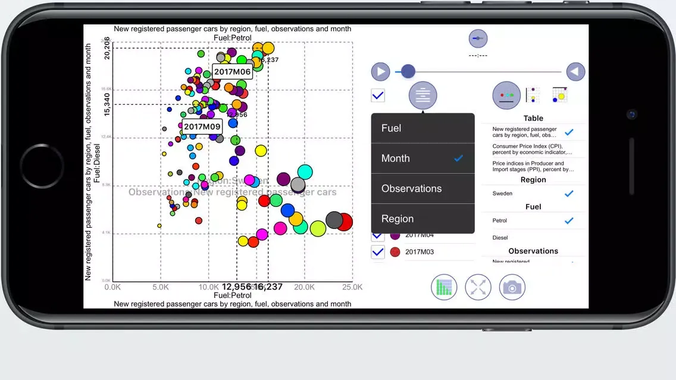Start the animation with the play button
This screenshot has height=380, width=676.
click(x=380, y=71)
